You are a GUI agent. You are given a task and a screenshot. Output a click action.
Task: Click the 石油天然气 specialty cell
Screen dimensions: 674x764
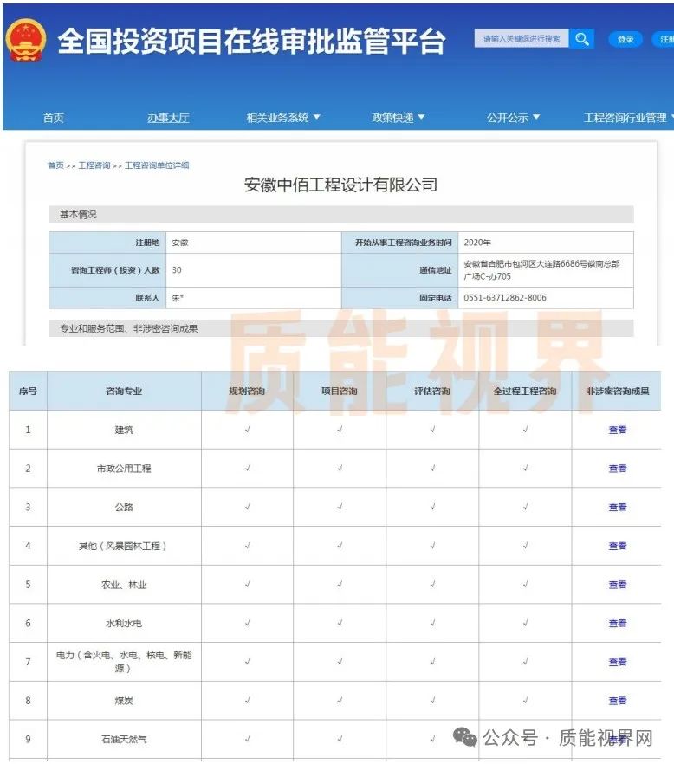(x=124, y=739)
